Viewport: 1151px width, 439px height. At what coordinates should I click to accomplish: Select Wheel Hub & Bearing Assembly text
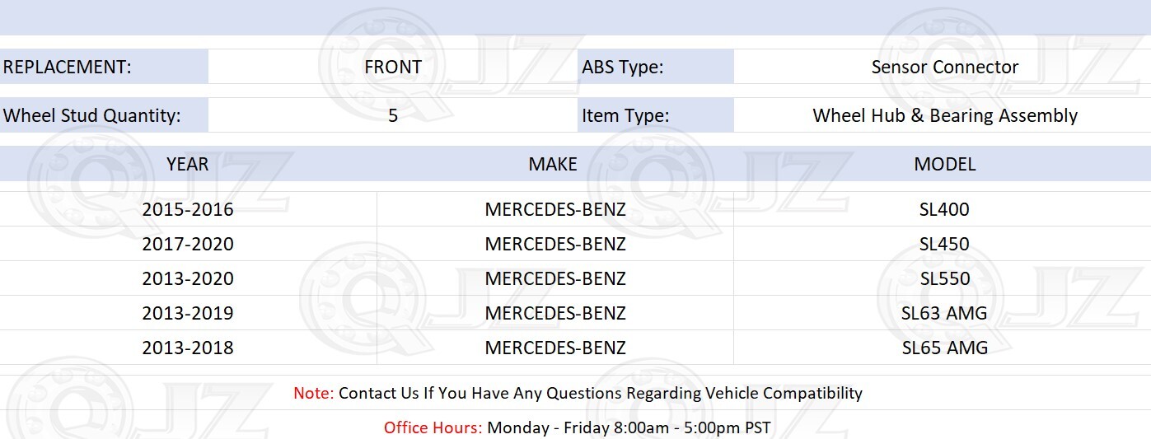coord(945,115)
